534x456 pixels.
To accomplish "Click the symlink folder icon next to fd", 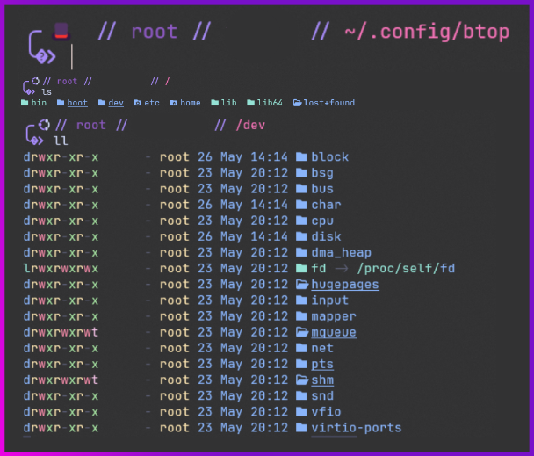I will tap(301, 269).
